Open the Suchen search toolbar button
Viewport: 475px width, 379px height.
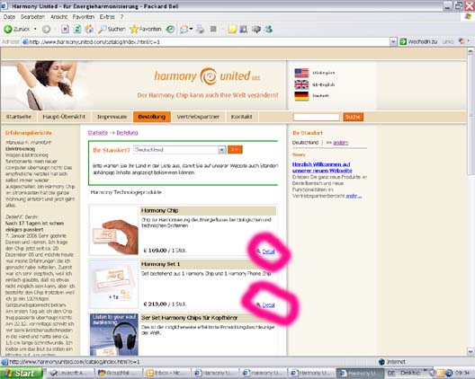pyautogui.click(x=112, y=29)
